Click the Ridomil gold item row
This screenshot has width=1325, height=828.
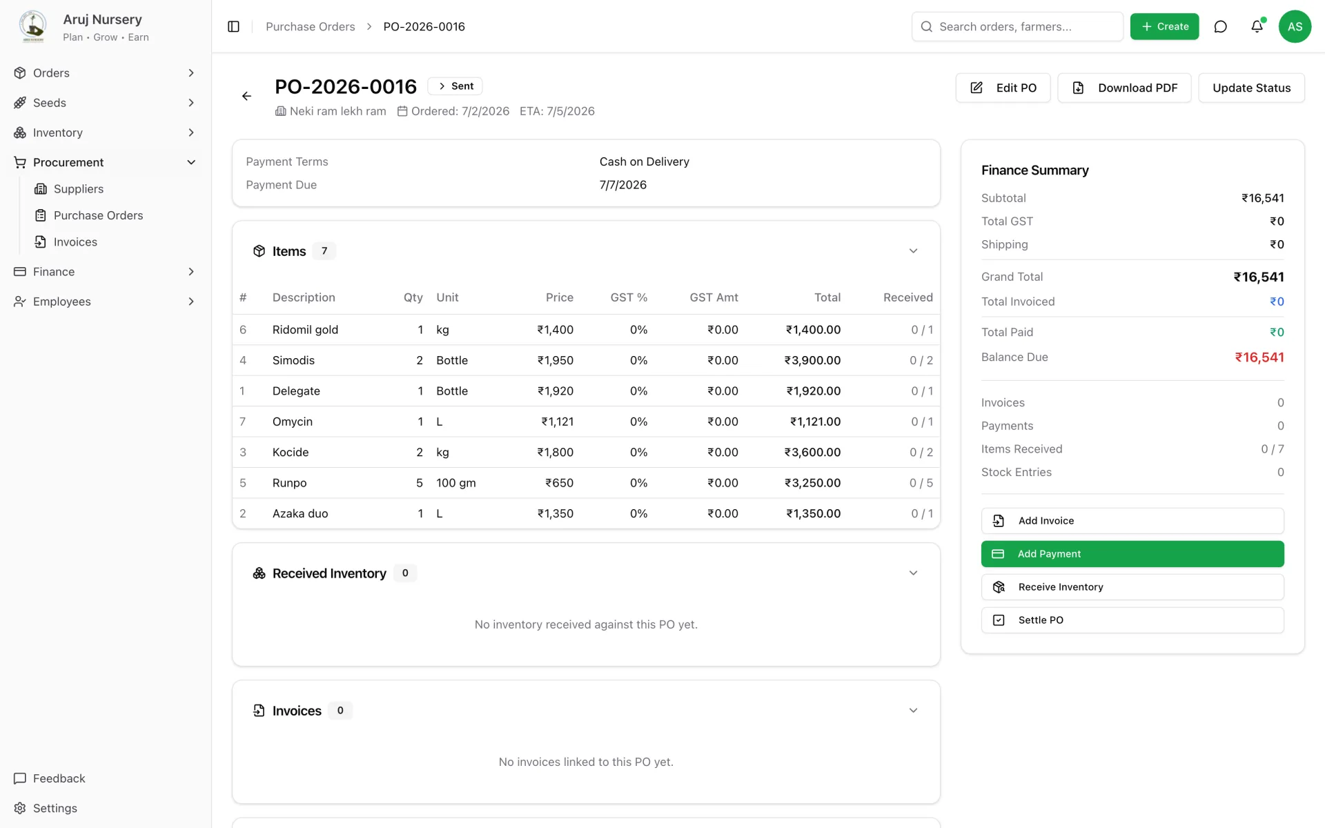[586, 330]
